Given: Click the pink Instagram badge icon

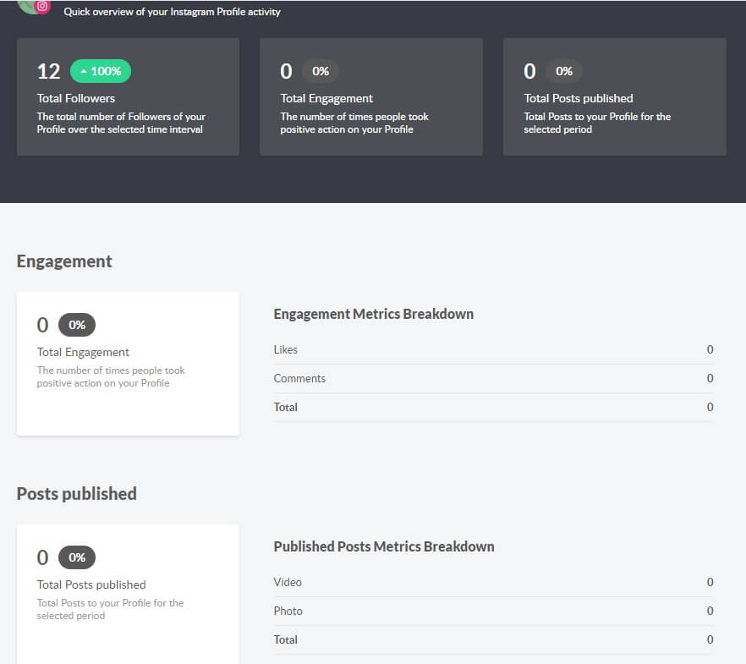Looking at the screenshot, I should pos(42,7).
